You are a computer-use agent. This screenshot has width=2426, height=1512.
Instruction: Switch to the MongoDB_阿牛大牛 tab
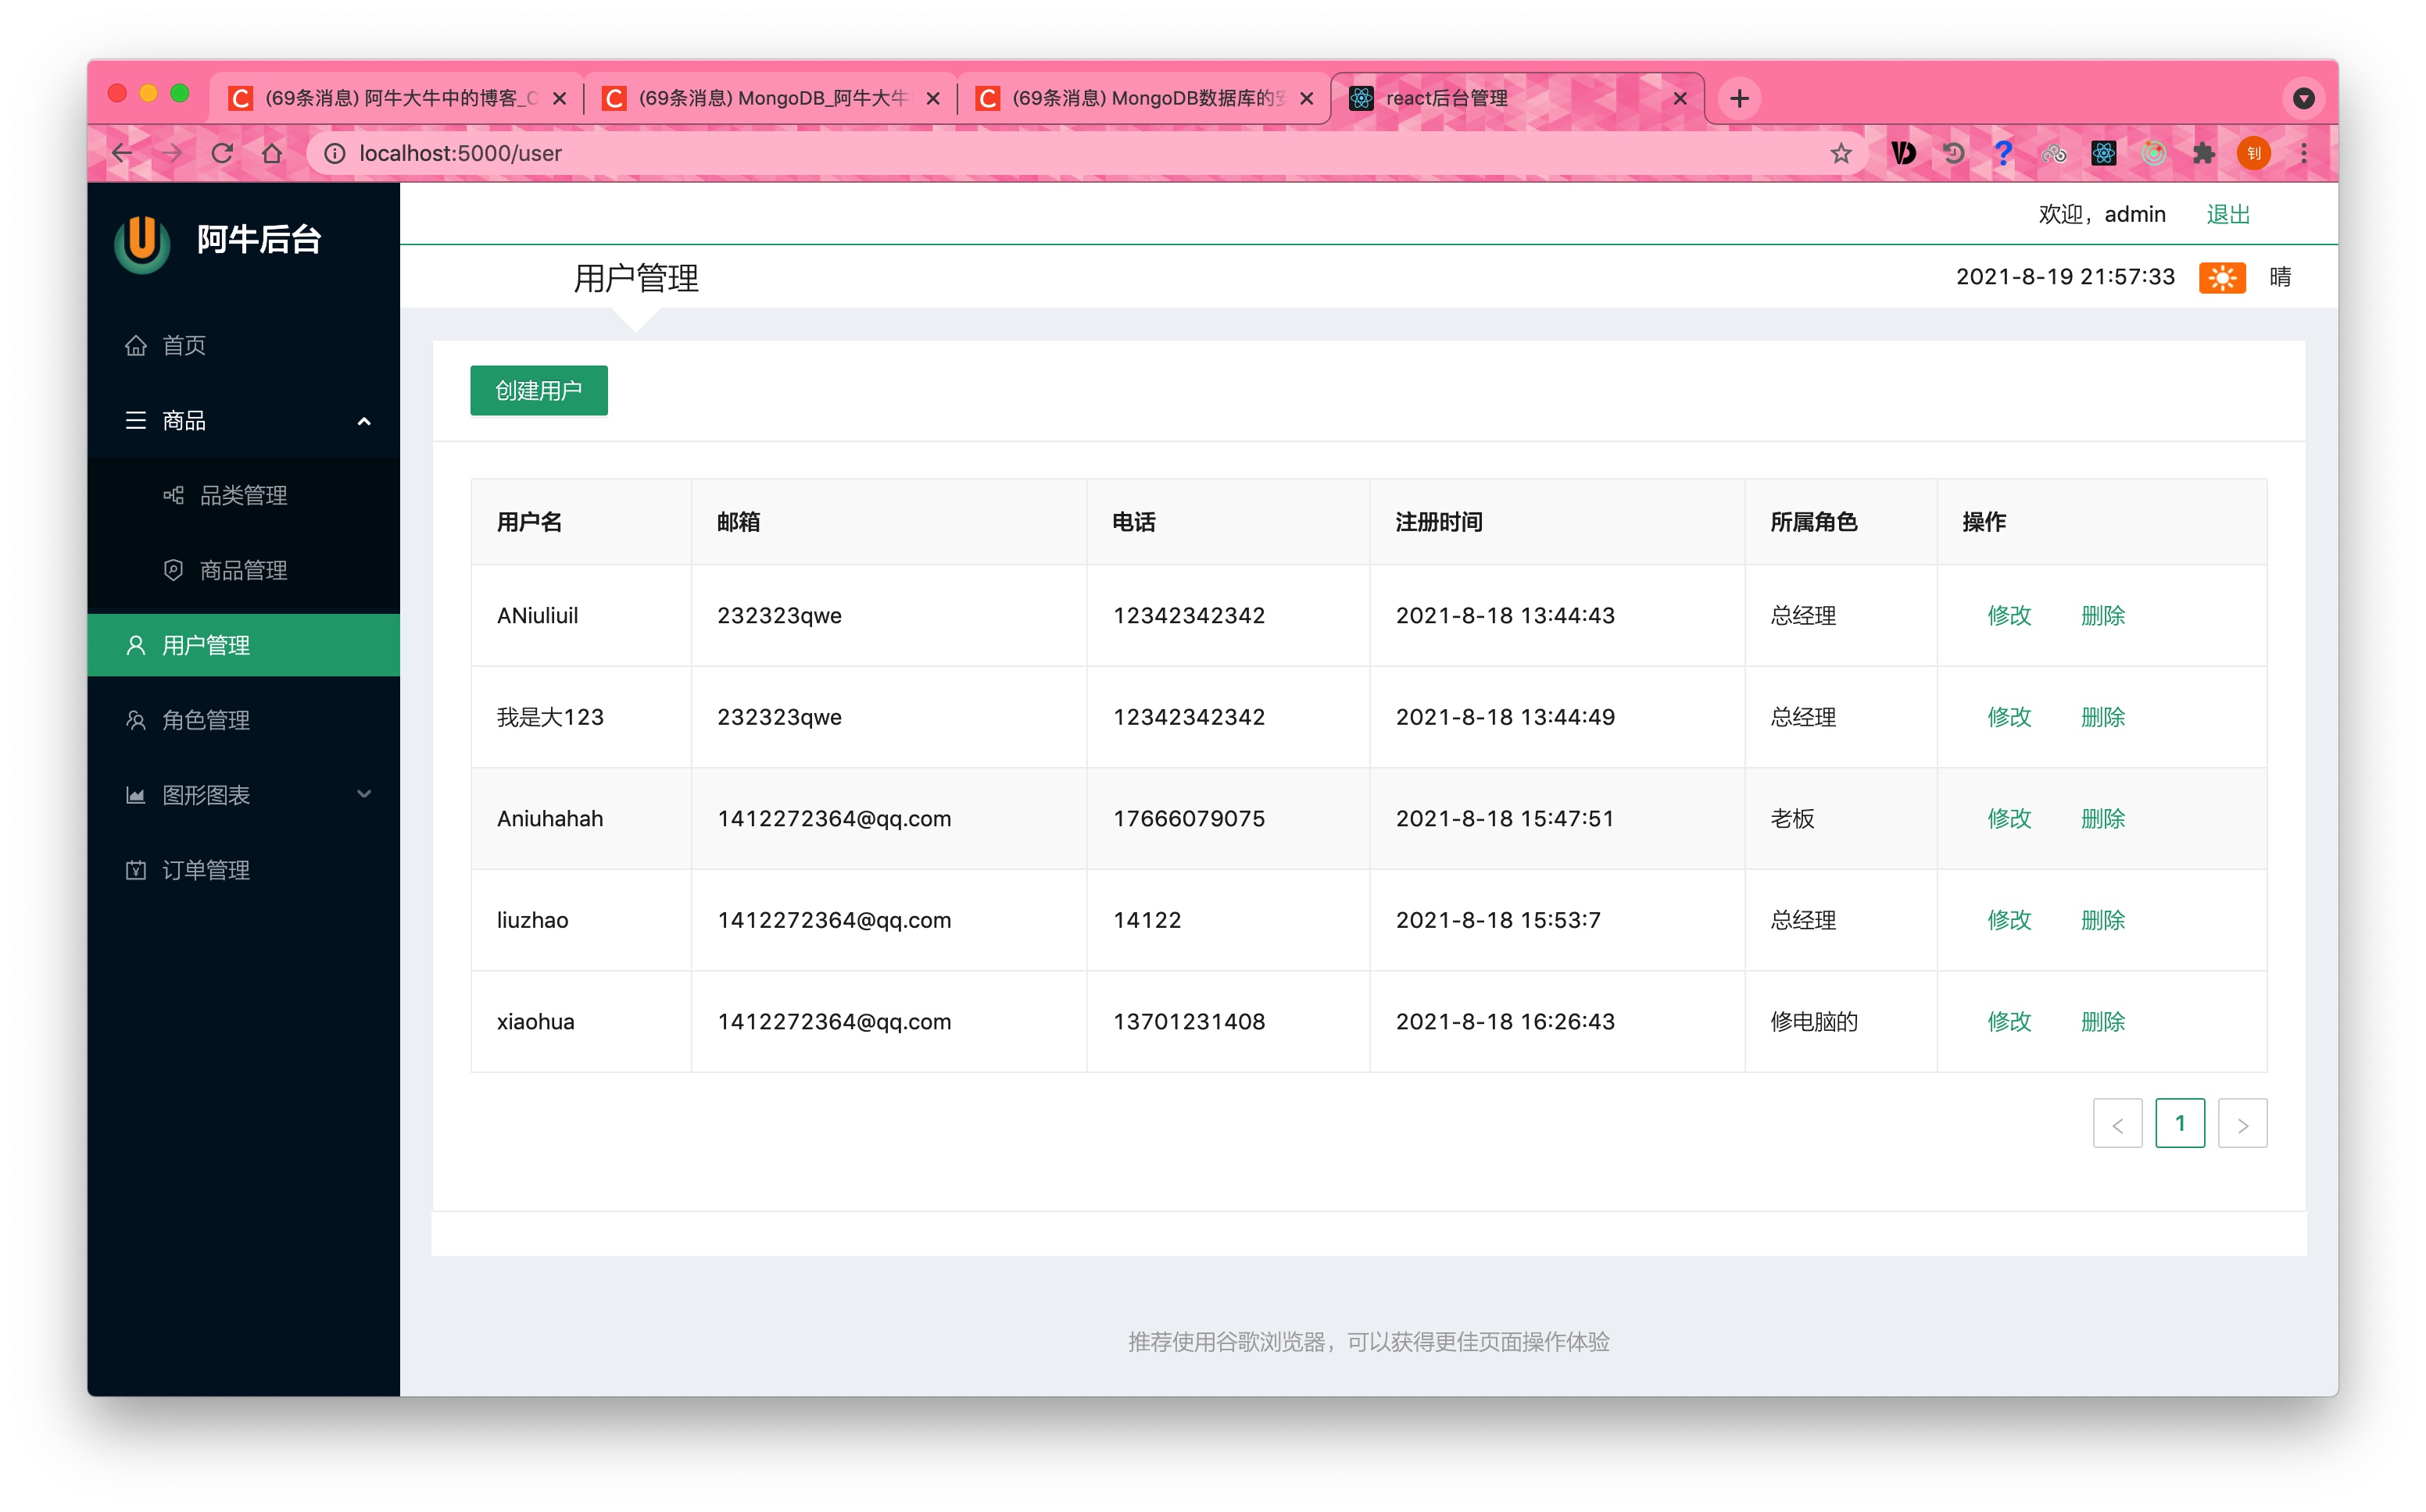[771, 98]
